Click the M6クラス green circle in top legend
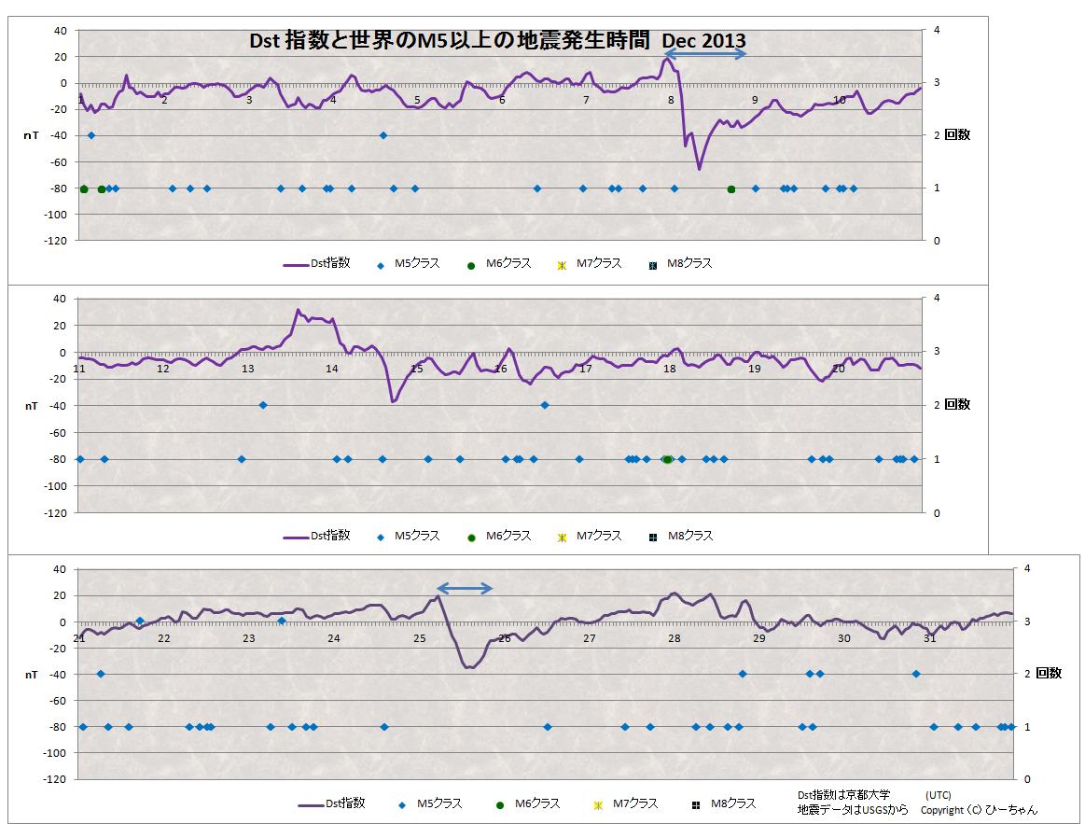This screenshot has width=1085, height=824. (472, 265)
